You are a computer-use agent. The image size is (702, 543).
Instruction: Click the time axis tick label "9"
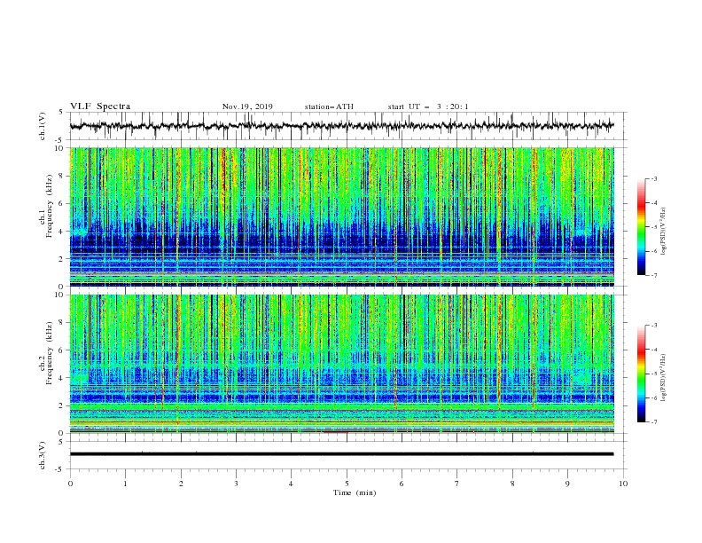pyautogui.click(x=567, y=484)
